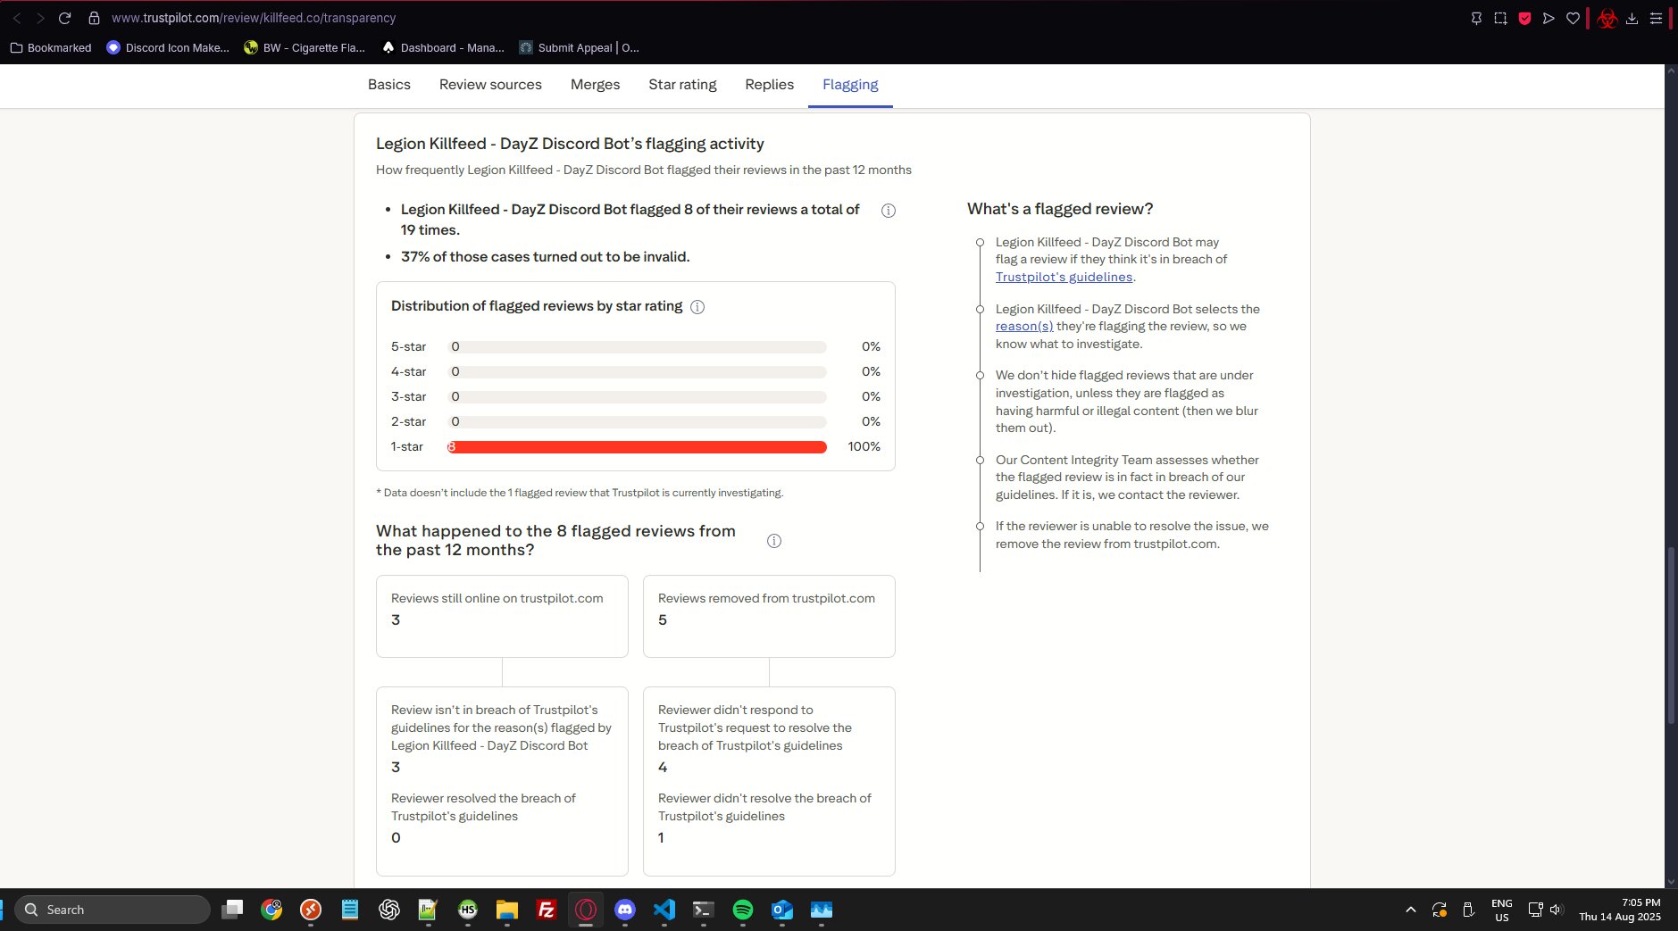Viewport: 1678px width, 931px height.
Task: Open the ENG US language switcher
Action: coord(1502,910)
